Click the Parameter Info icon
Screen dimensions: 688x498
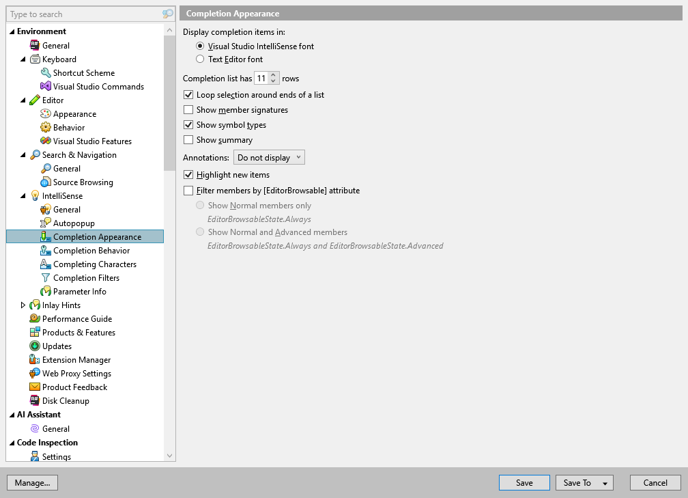(x=46, y=291)
